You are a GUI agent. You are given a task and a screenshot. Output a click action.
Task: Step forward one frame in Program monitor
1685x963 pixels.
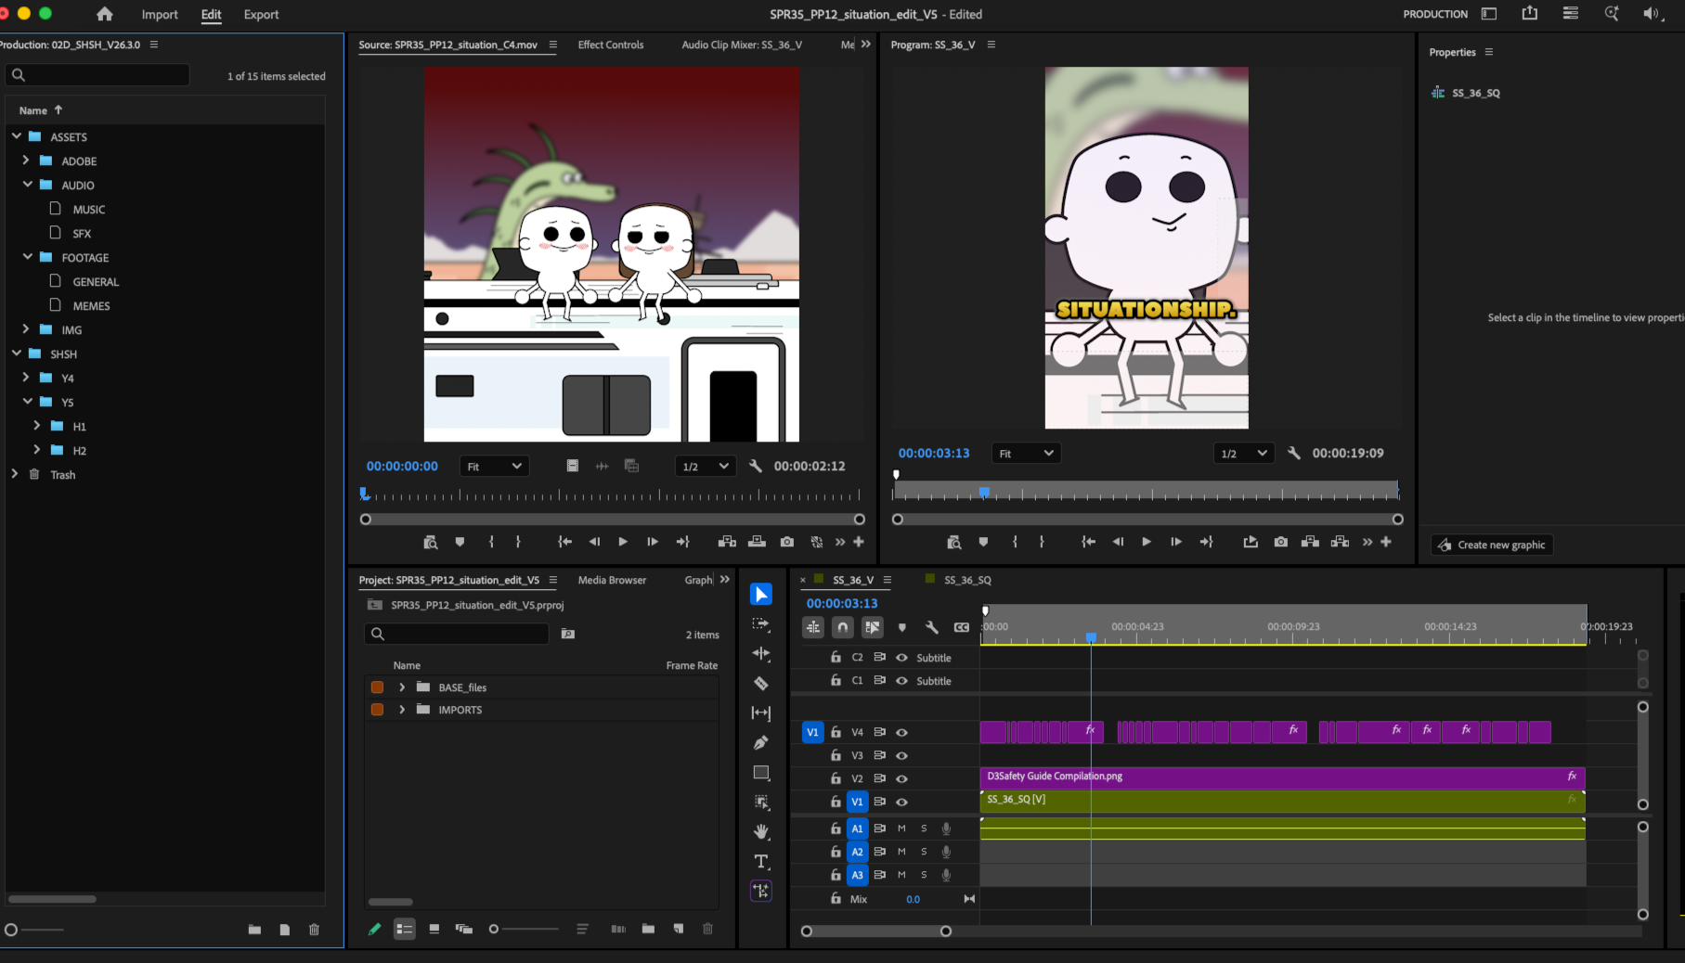(1176, 542)
